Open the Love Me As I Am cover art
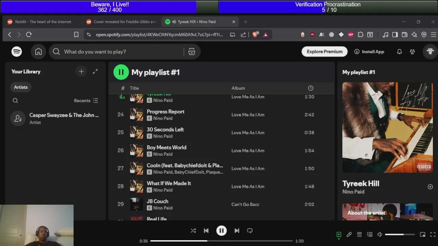The width and height of the screenshot is (438, 246). (x=387, y=127)
